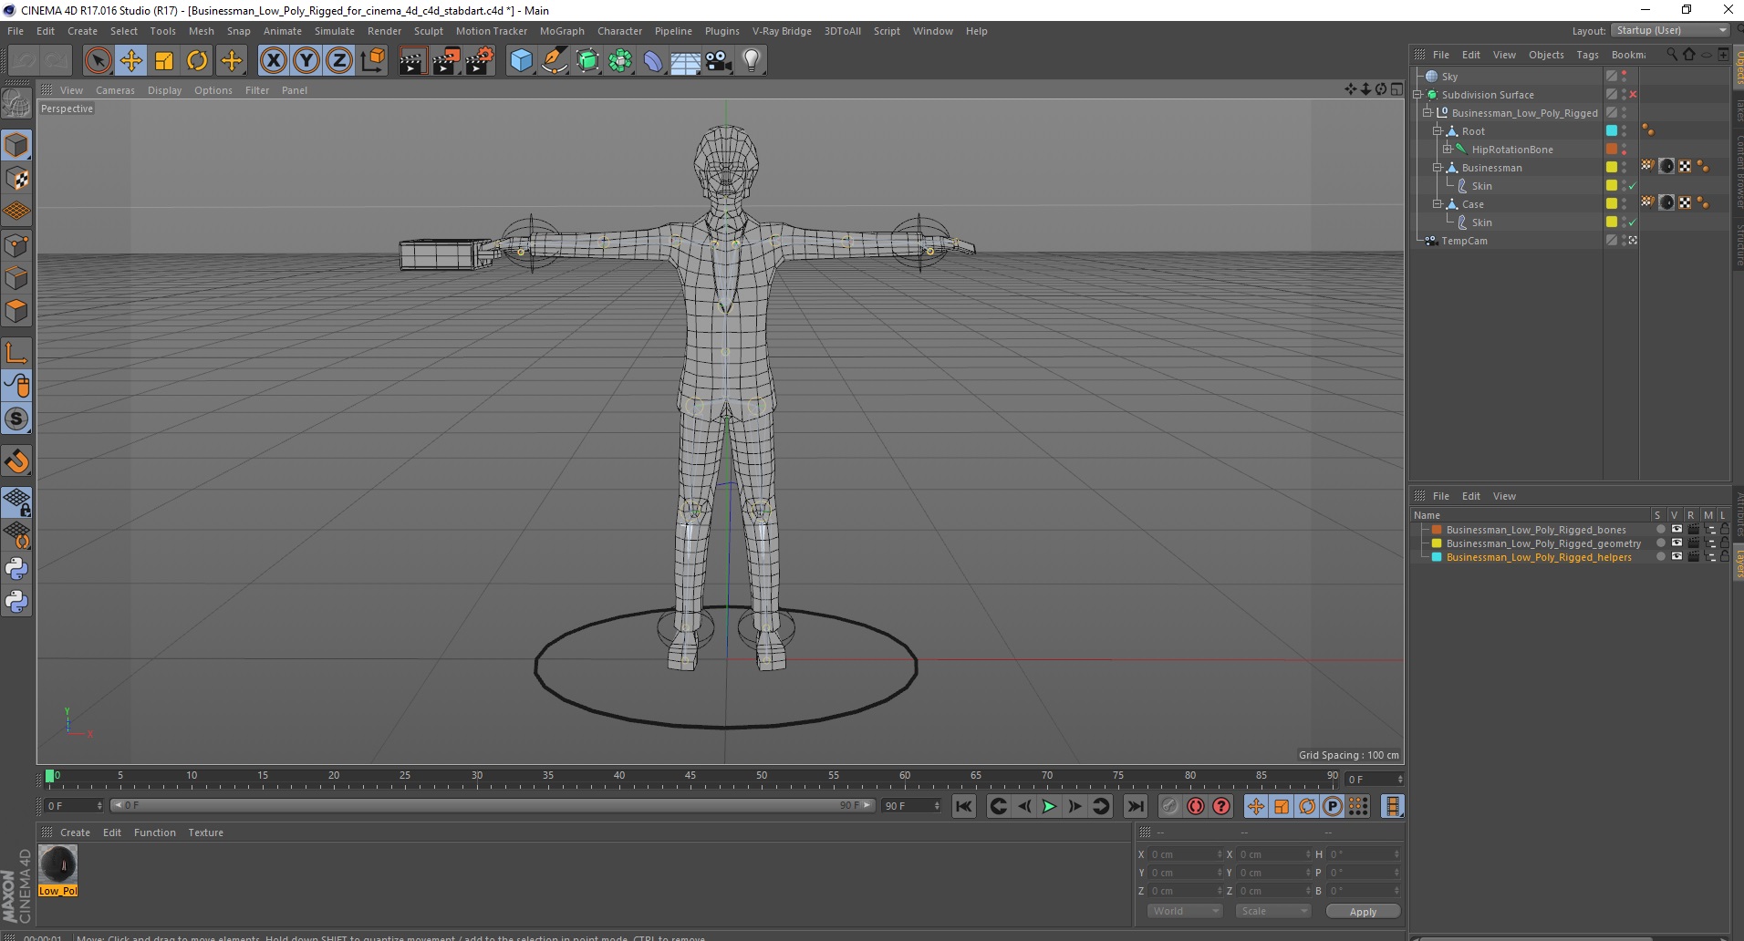Open Edit Render Settings
The height and width of the screenshot is (941, 1744).
(x=480, y=61)
